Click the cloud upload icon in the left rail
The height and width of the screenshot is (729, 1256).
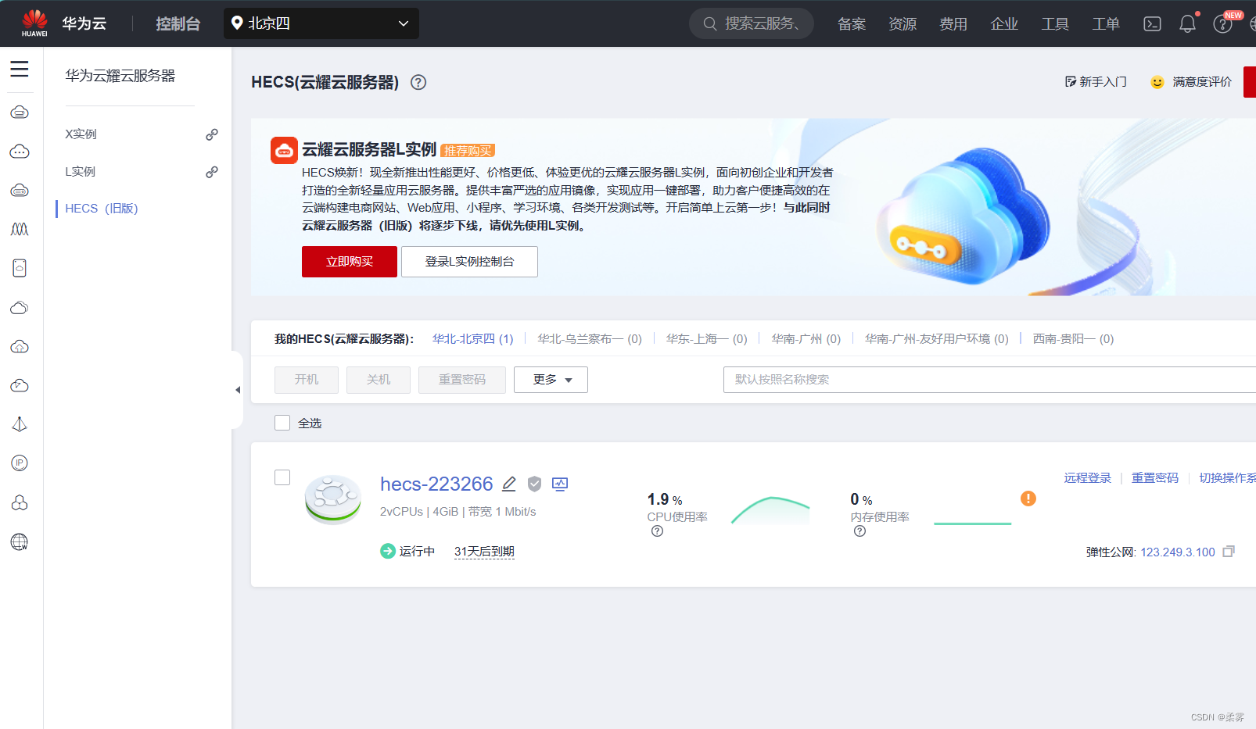(20, 347)
